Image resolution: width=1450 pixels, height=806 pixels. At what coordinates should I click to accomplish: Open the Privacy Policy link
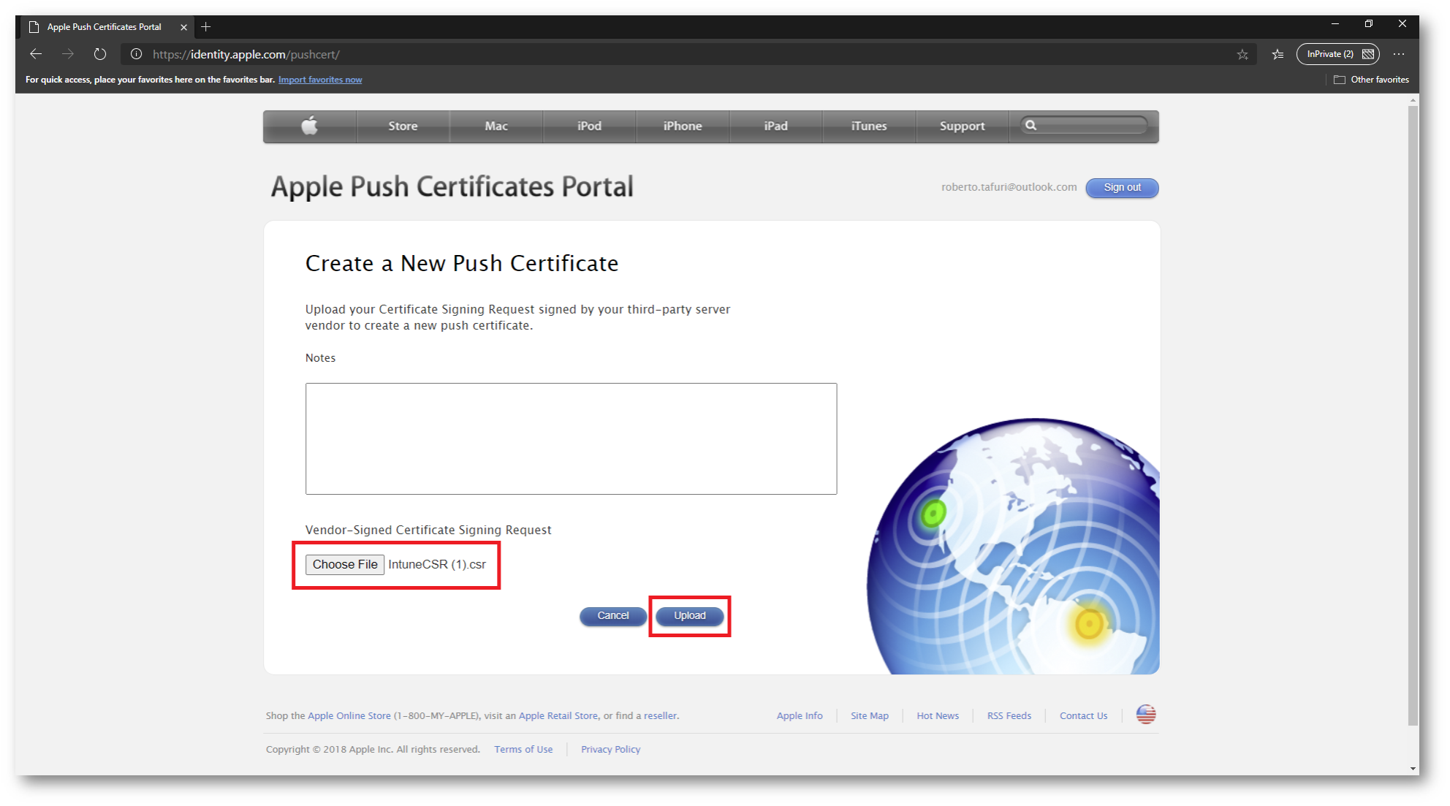[x=610, y=750]
